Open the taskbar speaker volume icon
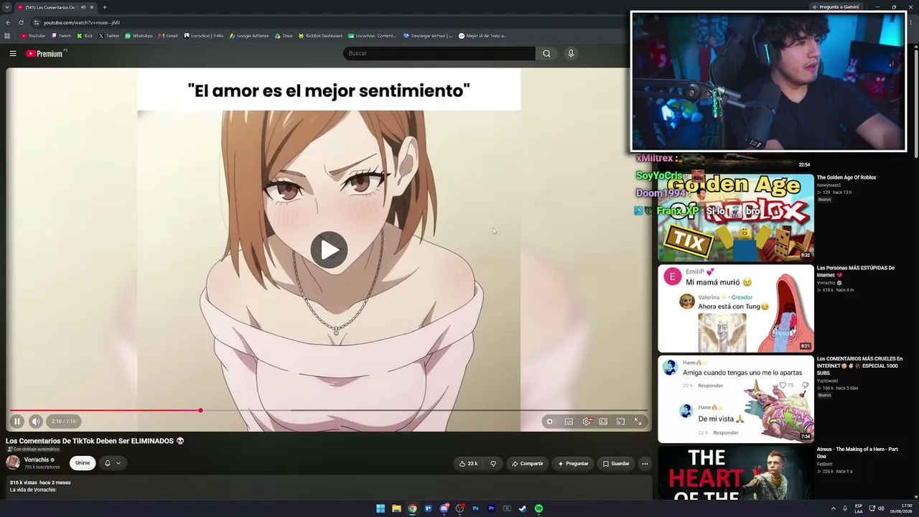 [881, 508]
